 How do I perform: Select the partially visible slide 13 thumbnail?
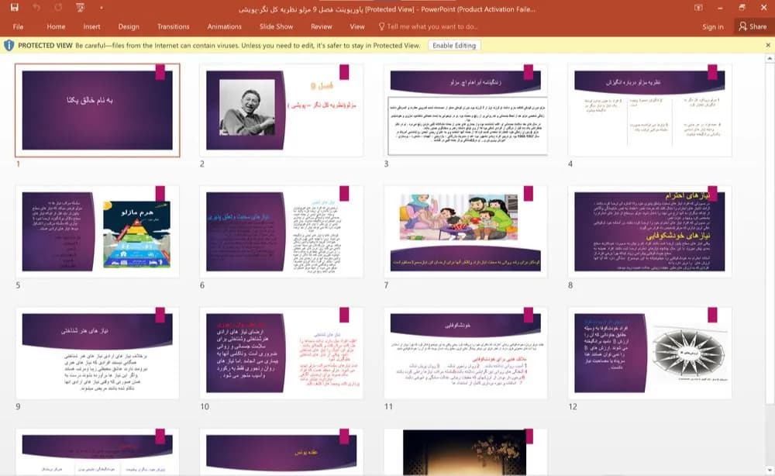pos(98,452)
